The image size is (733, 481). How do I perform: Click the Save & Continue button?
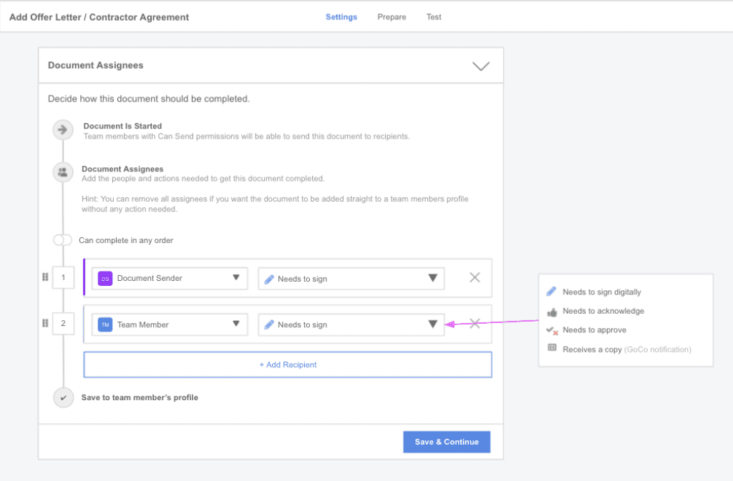point(447,442)
